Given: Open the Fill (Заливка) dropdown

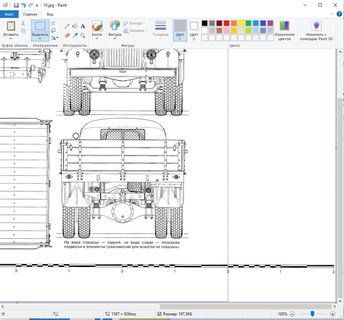Looking at the screenshot, I should click(135, 31).
